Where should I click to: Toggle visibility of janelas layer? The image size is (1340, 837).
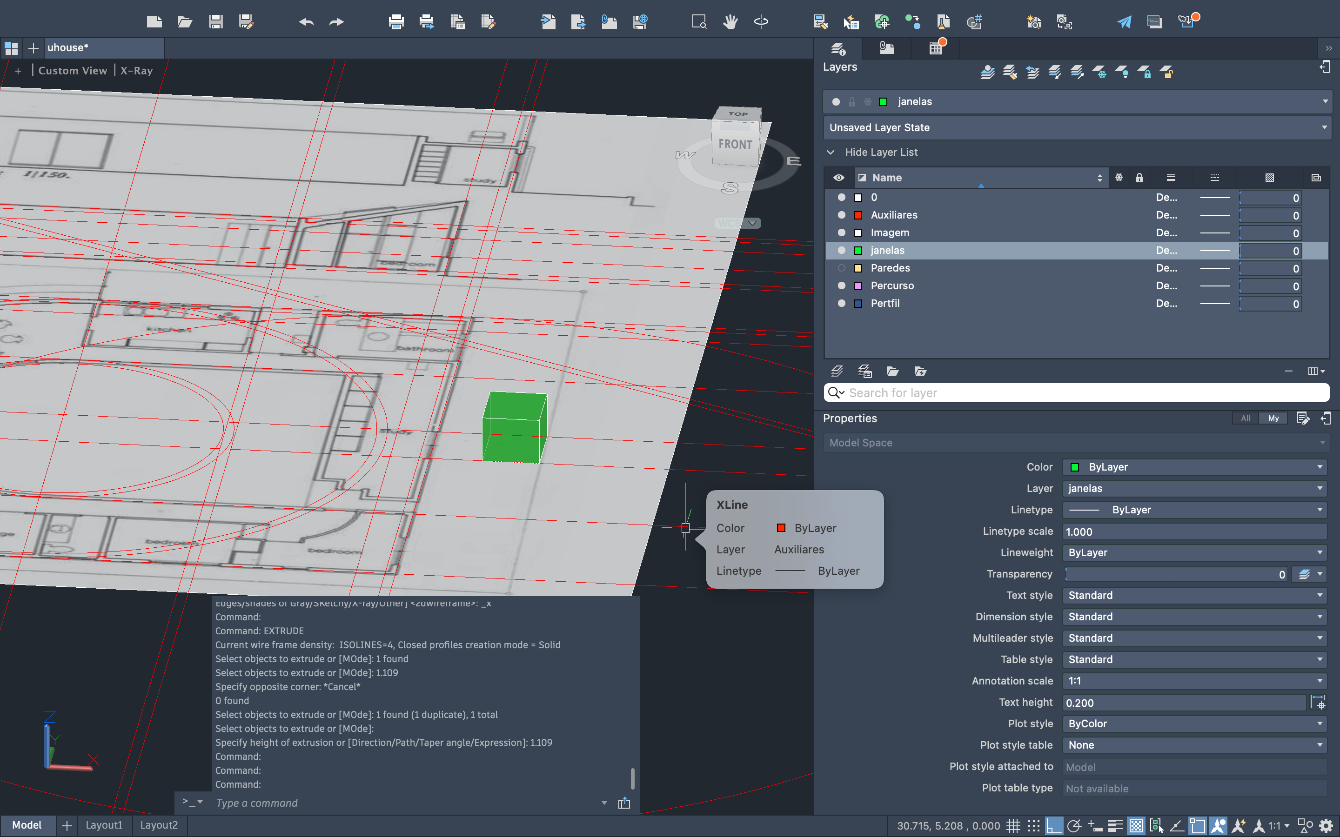point(842,250)
